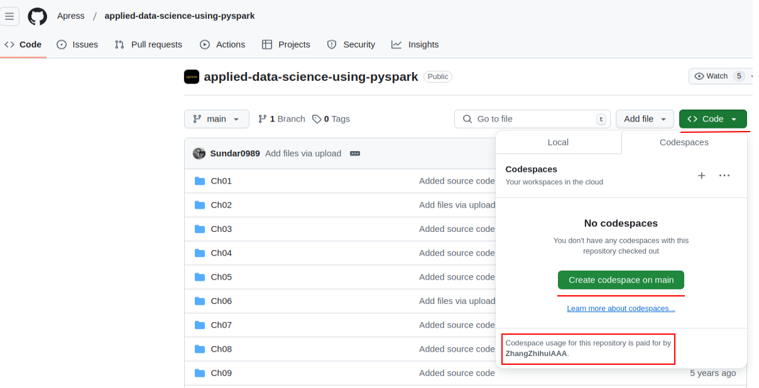The height and width of the screenshot is (388, 759).
Task: Follow Learn more about codespaces link
Action: tap(621, 308)
